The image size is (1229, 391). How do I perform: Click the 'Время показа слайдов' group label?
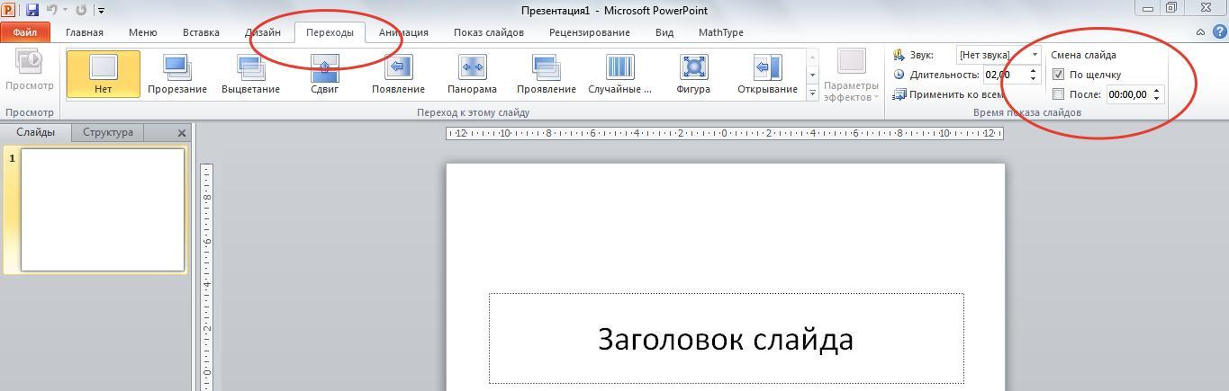(1027, 113)
